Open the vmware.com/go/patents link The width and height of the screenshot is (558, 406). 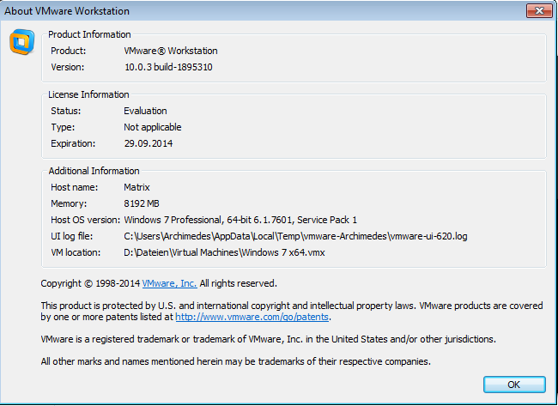click(252, 317)
